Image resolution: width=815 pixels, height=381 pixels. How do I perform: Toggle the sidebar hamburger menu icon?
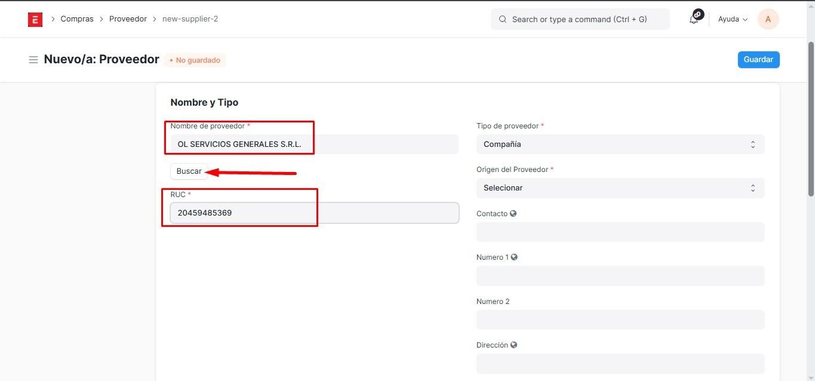tap(33, 60)
